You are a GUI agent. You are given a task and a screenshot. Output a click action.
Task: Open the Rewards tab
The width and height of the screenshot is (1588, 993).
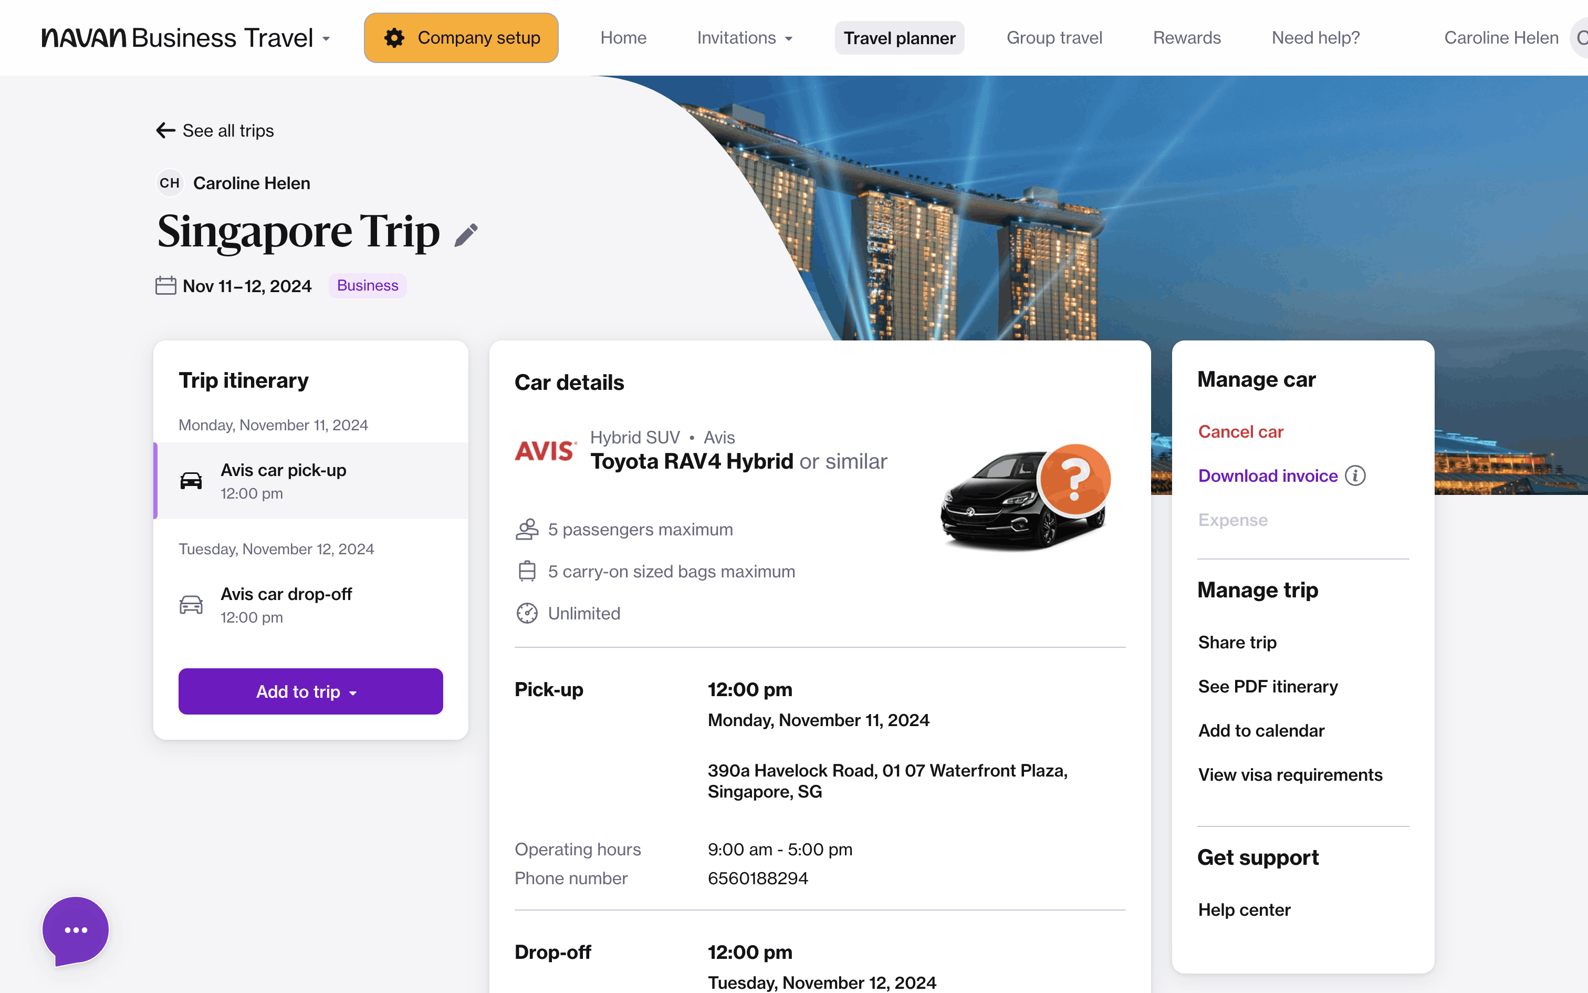click(x=1186, y=38)
